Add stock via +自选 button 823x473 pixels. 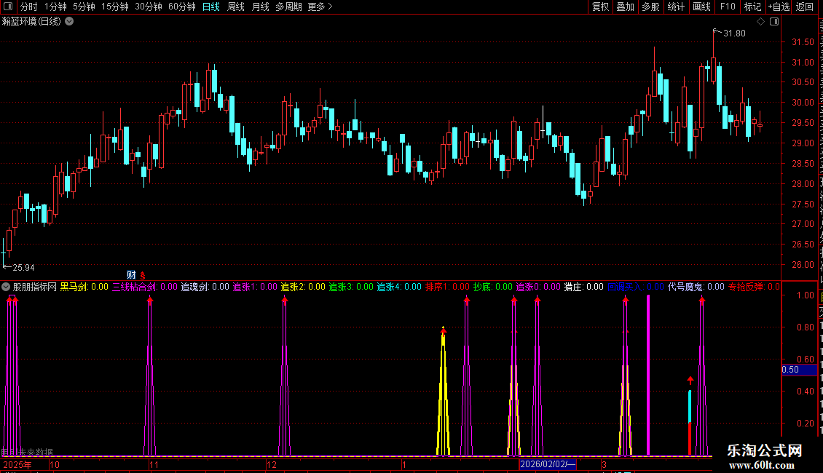click(779, 7)
